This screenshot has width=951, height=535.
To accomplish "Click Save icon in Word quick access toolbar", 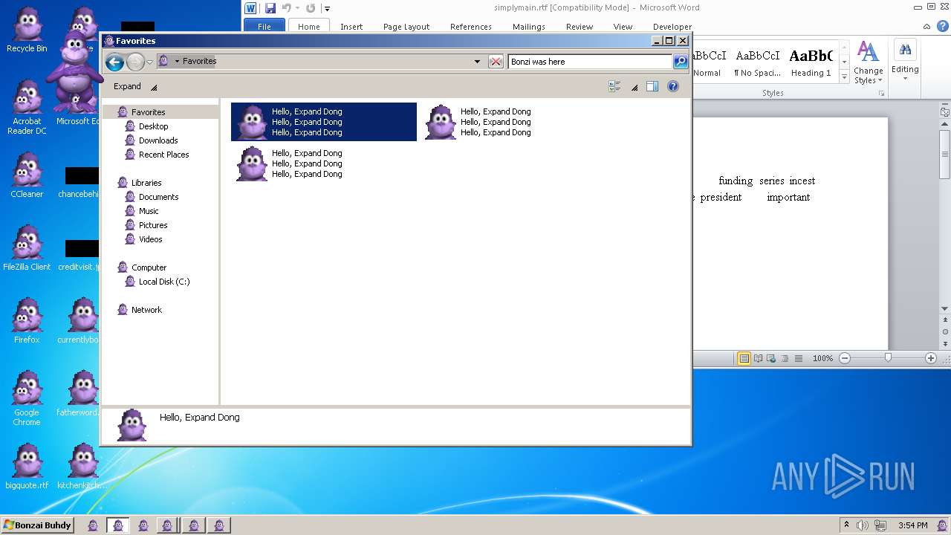I will click(270, 8).
